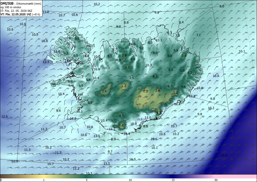Click the 8.2 value on the map
Image resolution: width=257 pixels, height=182 pixels.
145,126
